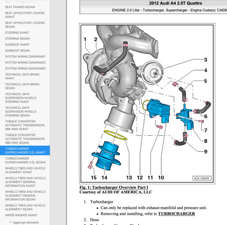Screen dimensions: 227x225
Task: Open TORQUE CONVERTER 0BK AWD AVANT section
Action: point(25,125)
